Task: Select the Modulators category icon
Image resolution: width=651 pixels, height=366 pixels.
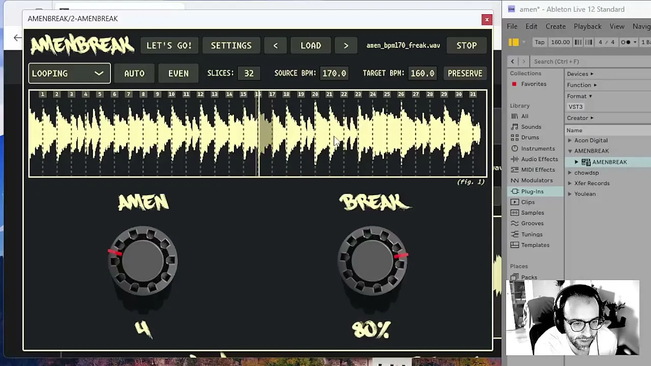Action: pos(515,180)
